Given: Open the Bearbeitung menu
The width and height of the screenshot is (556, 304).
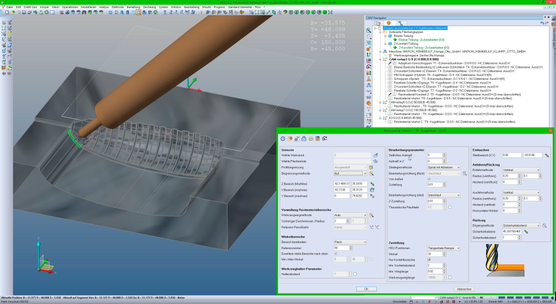Looking at the screenshot, I should click(192, 7).
